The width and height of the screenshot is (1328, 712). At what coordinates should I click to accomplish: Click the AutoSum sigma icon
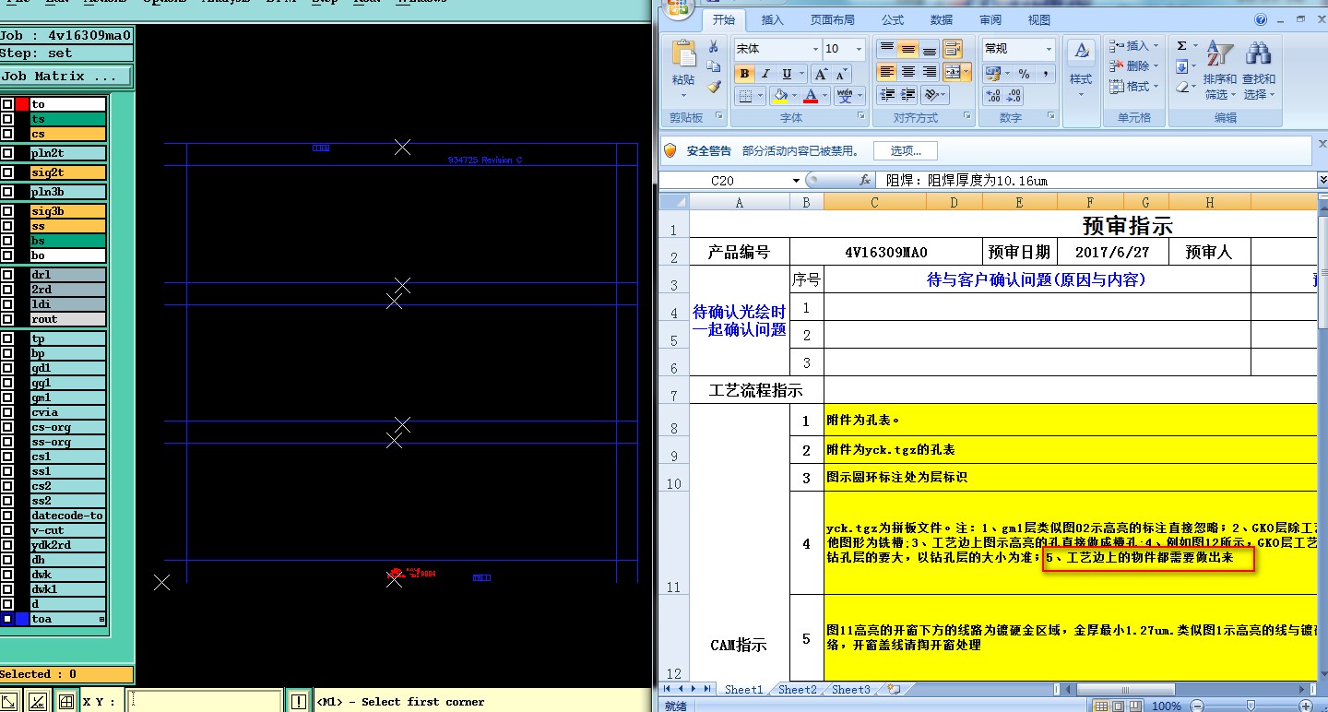(x=1181, y=46)
